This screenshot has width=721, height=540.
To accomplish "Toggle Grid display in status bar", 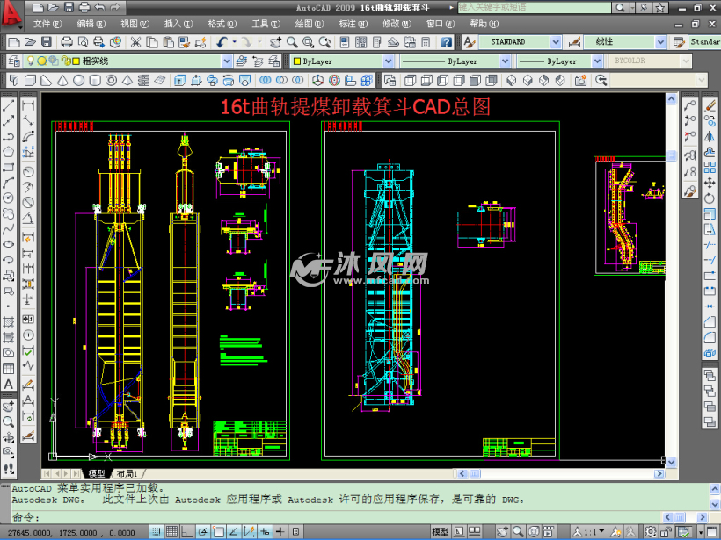I will tap(172, 532).
